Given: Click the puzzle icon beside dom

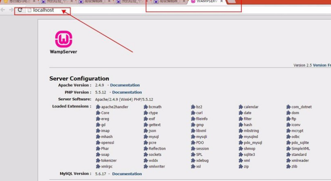Looking at the screenshot, I should [289, 113].
